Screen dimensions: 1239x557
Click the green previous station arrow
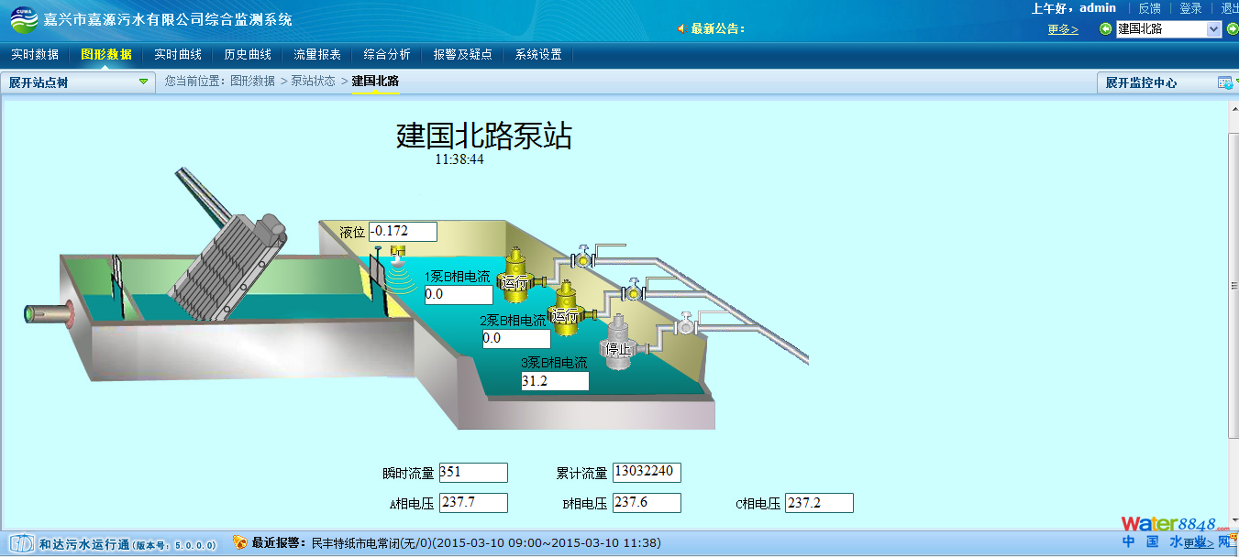click(x=1105, y=29)
